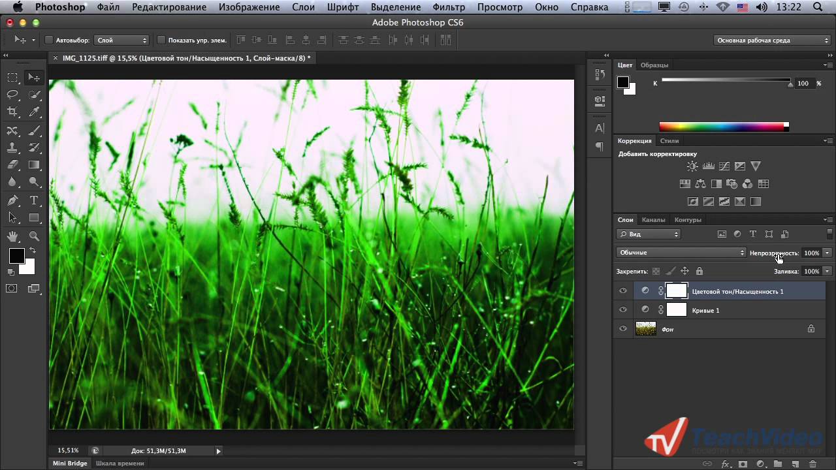Switch to the Образцы swatches tab

(654, 65)
